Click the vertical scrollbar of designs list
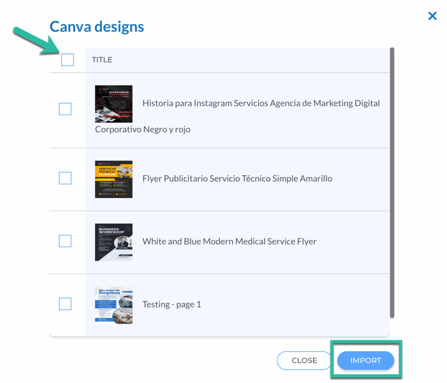Image resolution: width=447 pixels, height=383 pixels. click(x=392, y=183)
